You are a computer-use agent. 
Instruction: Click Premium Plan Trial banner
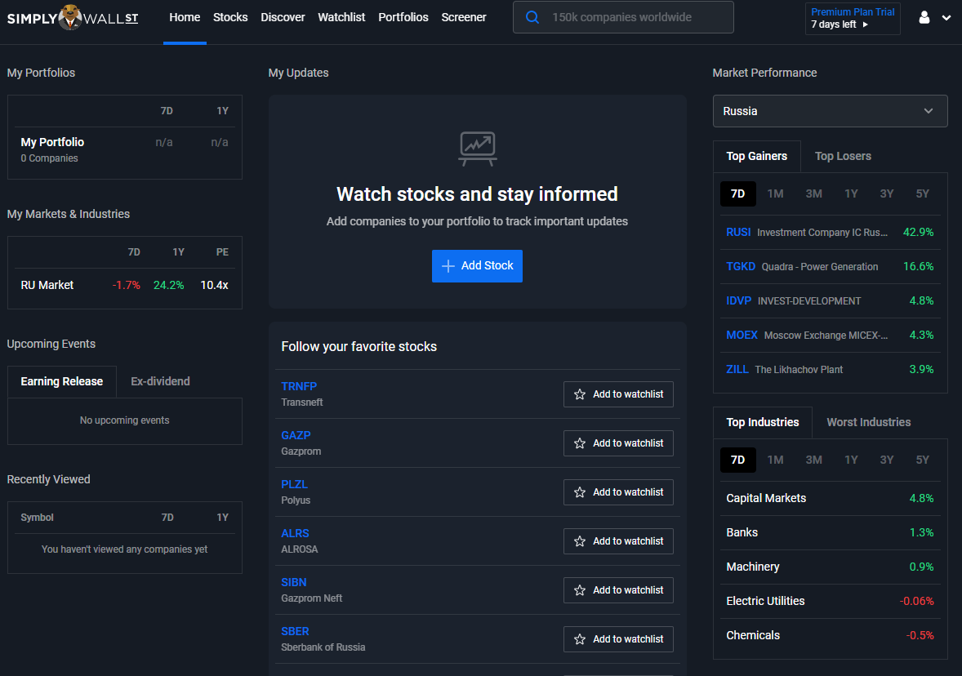(853, 19)
